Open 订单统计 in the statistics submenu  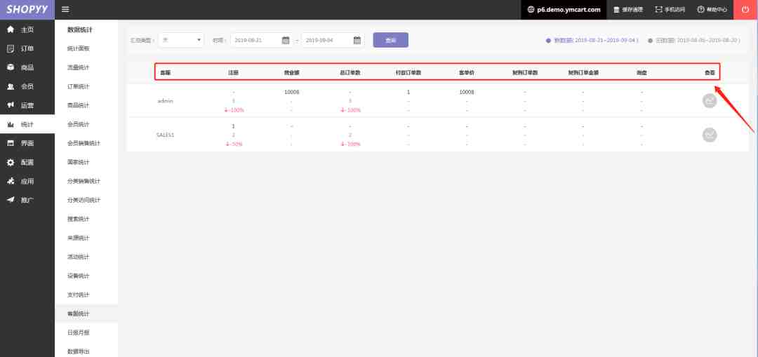(79, 86)
